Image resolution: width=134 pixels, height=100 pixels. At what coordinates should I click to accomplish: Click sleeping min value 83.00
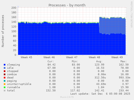[76, 65]
